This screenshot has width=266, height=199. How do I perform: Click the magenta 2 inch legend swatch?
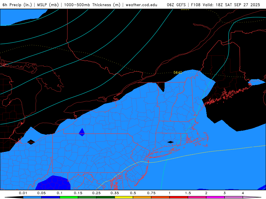pos(215,197)
